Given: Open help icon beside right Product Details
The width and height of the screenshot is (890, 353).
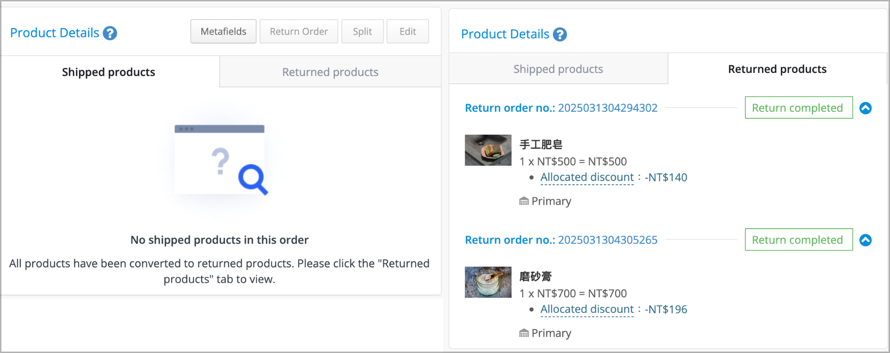Looking at the screenshot, I should click(560, 35).
